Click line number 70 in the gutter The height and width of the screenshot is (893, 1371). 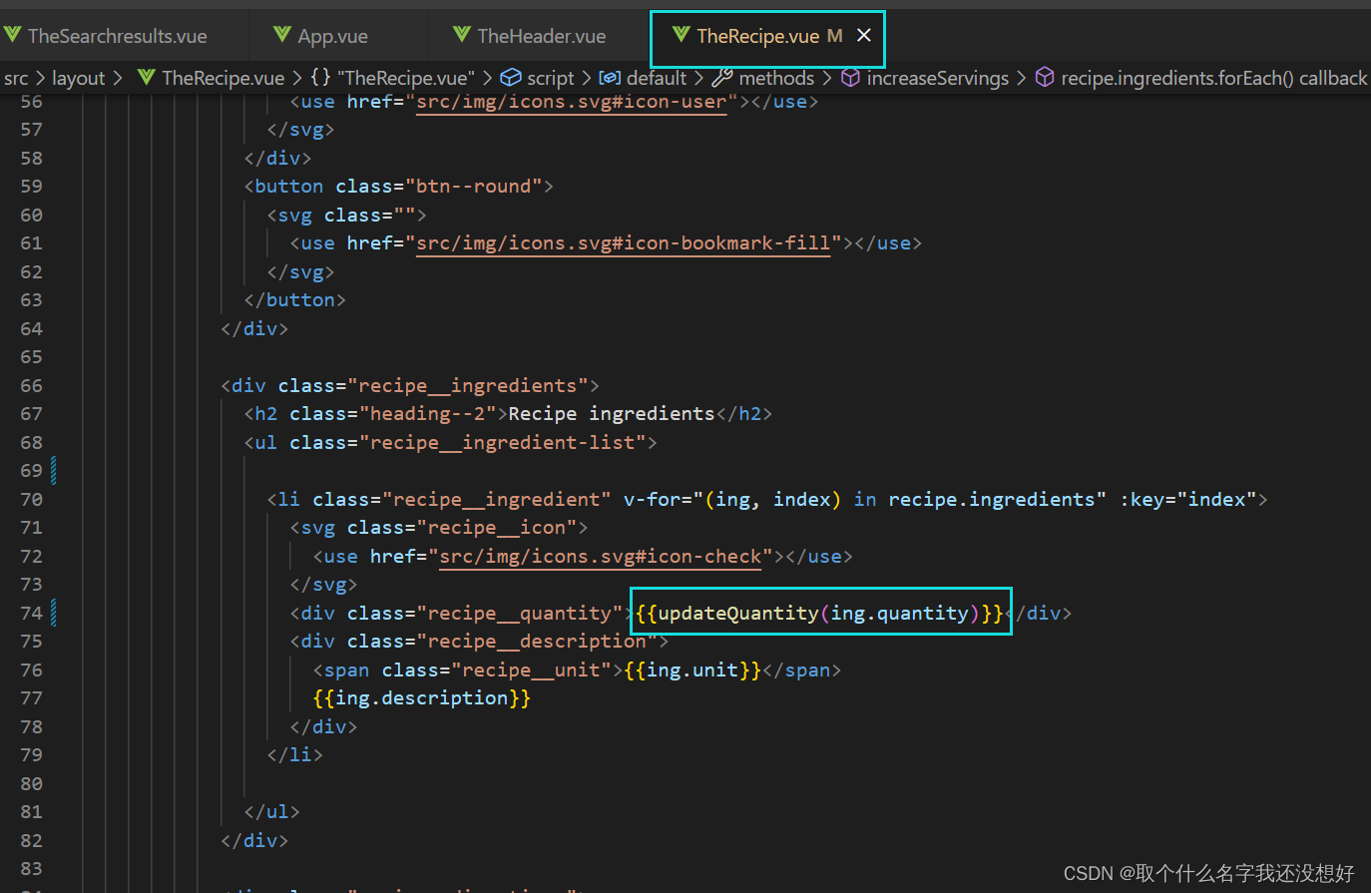(31, 499)
